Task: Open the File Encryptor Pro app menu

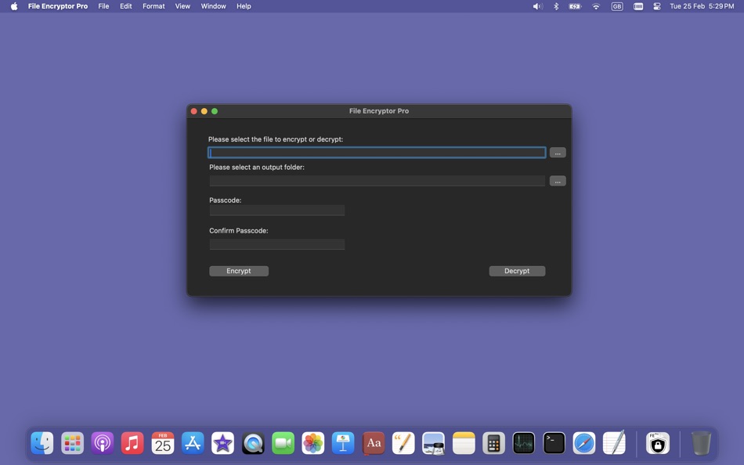Action: coord(58,6)
